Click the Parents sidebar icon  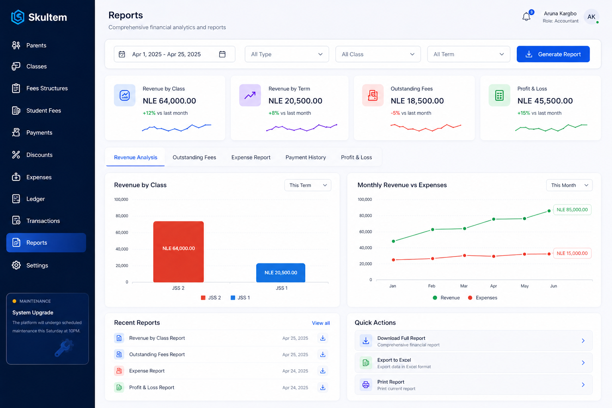tap(16, 45)
